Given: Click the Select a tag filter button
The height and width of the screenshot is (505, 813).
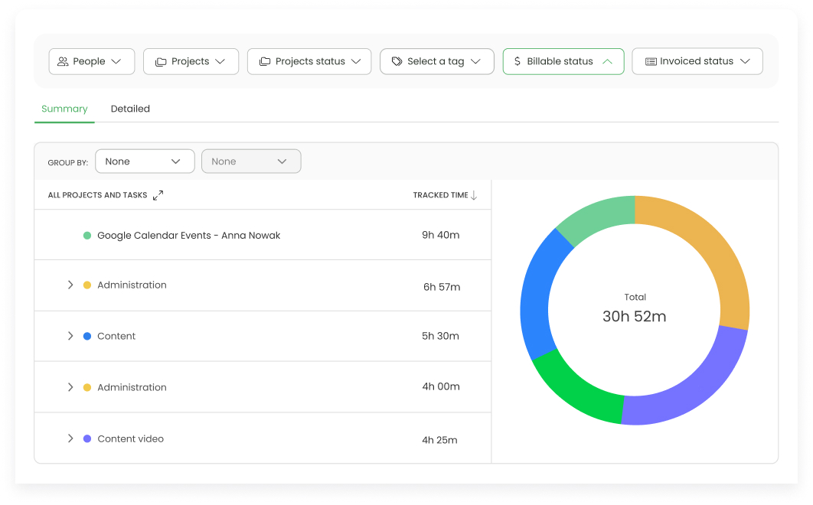Looking at the screenshot, I should [436, 61].
